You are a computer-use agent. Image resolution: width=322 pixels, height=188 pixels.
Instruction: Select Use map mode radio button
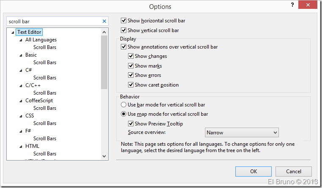coord(123,114)
